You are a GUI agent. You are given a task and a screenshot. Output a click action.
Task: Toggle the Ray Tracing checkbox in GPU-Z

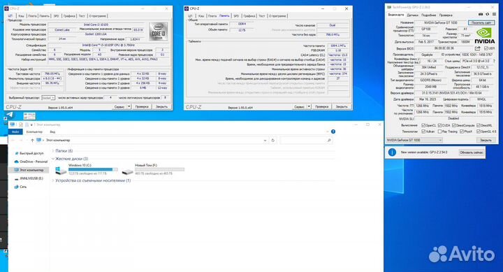click(439, 131)
